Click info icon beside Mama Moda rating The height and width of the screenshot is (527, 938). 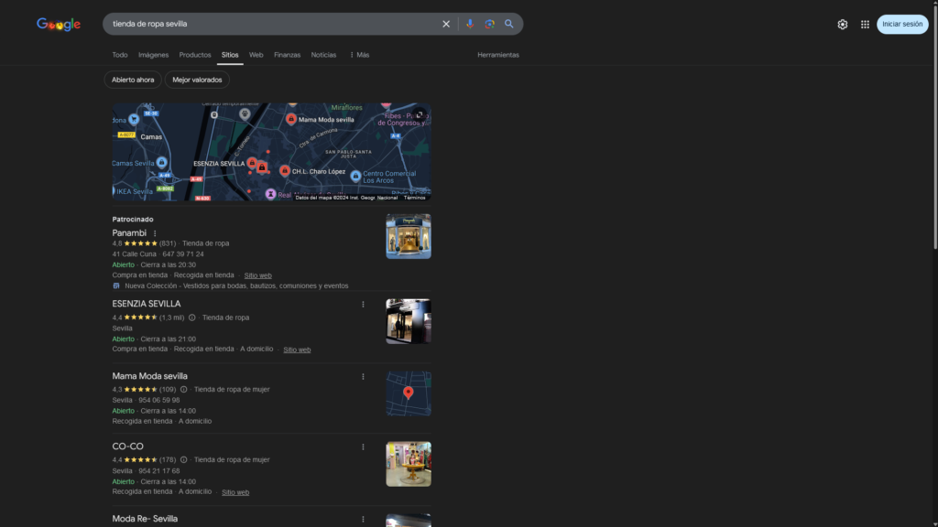[x=183, y=390]
